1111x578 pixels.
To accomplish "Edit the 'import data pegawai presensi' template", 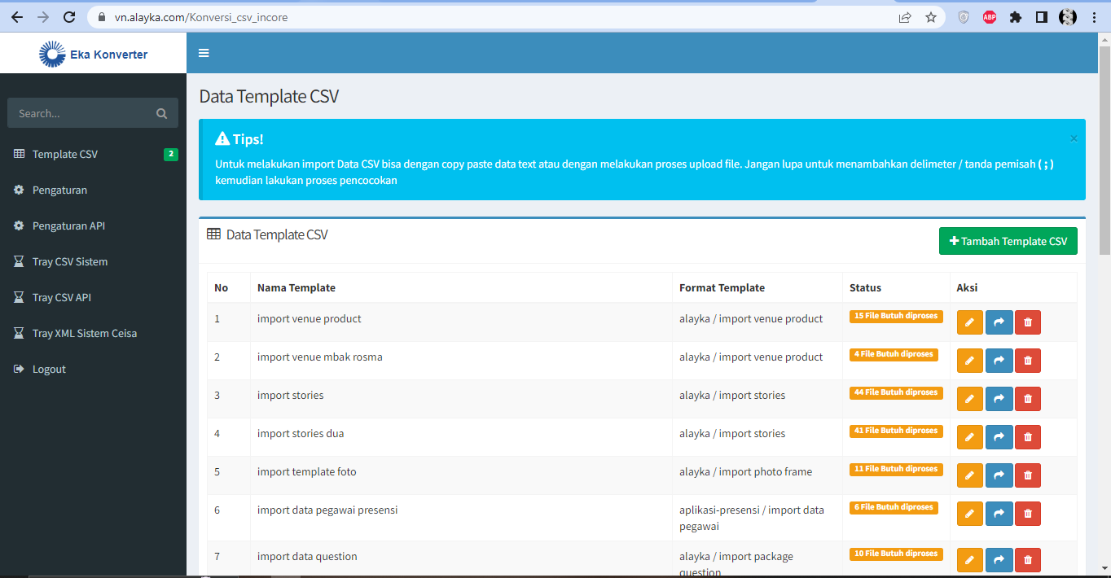I will pos(969,514).
